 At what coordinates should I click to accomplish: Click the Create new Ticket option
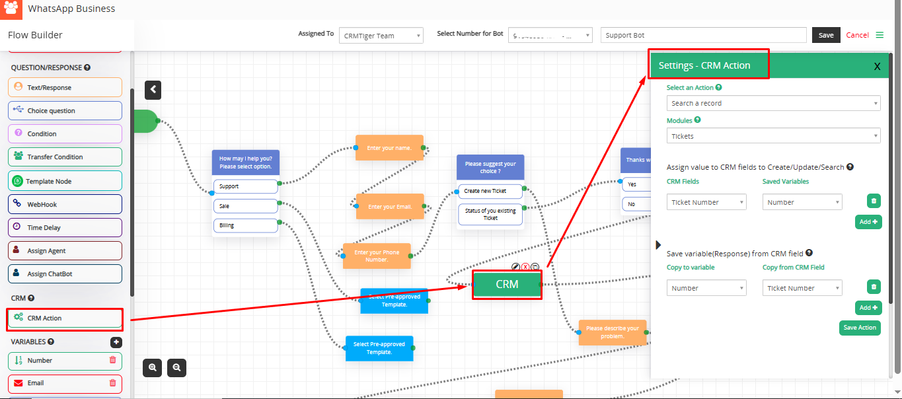click(x=490, y=192)
